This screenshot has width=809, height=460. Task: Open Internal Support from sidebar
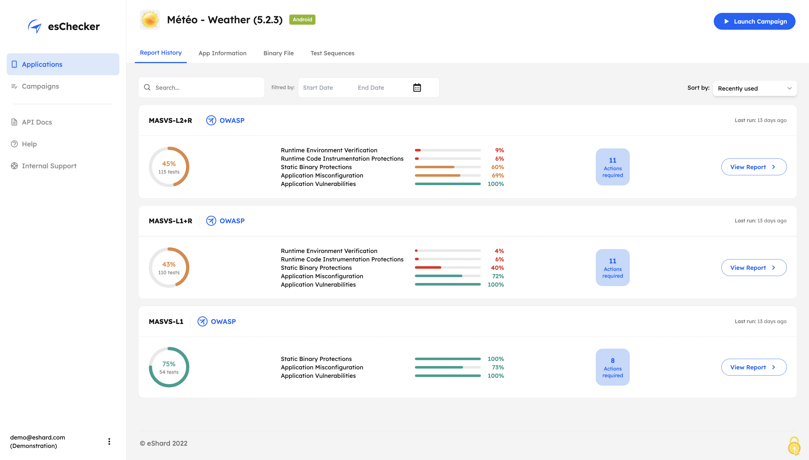coord(49,166)
